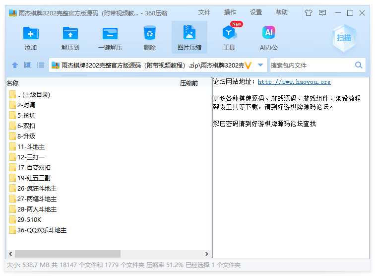Select the 19-红五三副 folder
The height and width of the screenshot is (276, 375).
tap(30, 178)
